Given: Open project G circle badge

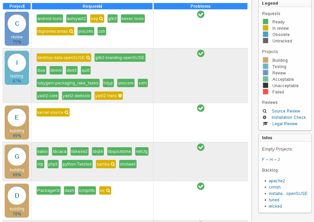Looking at the screenshot, I should [17, 157].
